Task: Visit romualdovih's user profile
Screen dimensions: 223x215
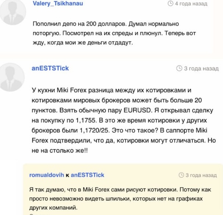Action: (47, 175)
